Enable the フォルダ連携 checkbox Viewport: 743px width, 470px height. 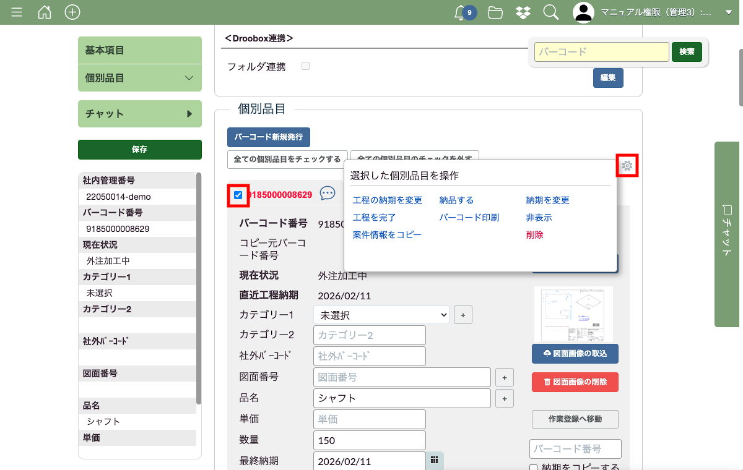(305, 66)
